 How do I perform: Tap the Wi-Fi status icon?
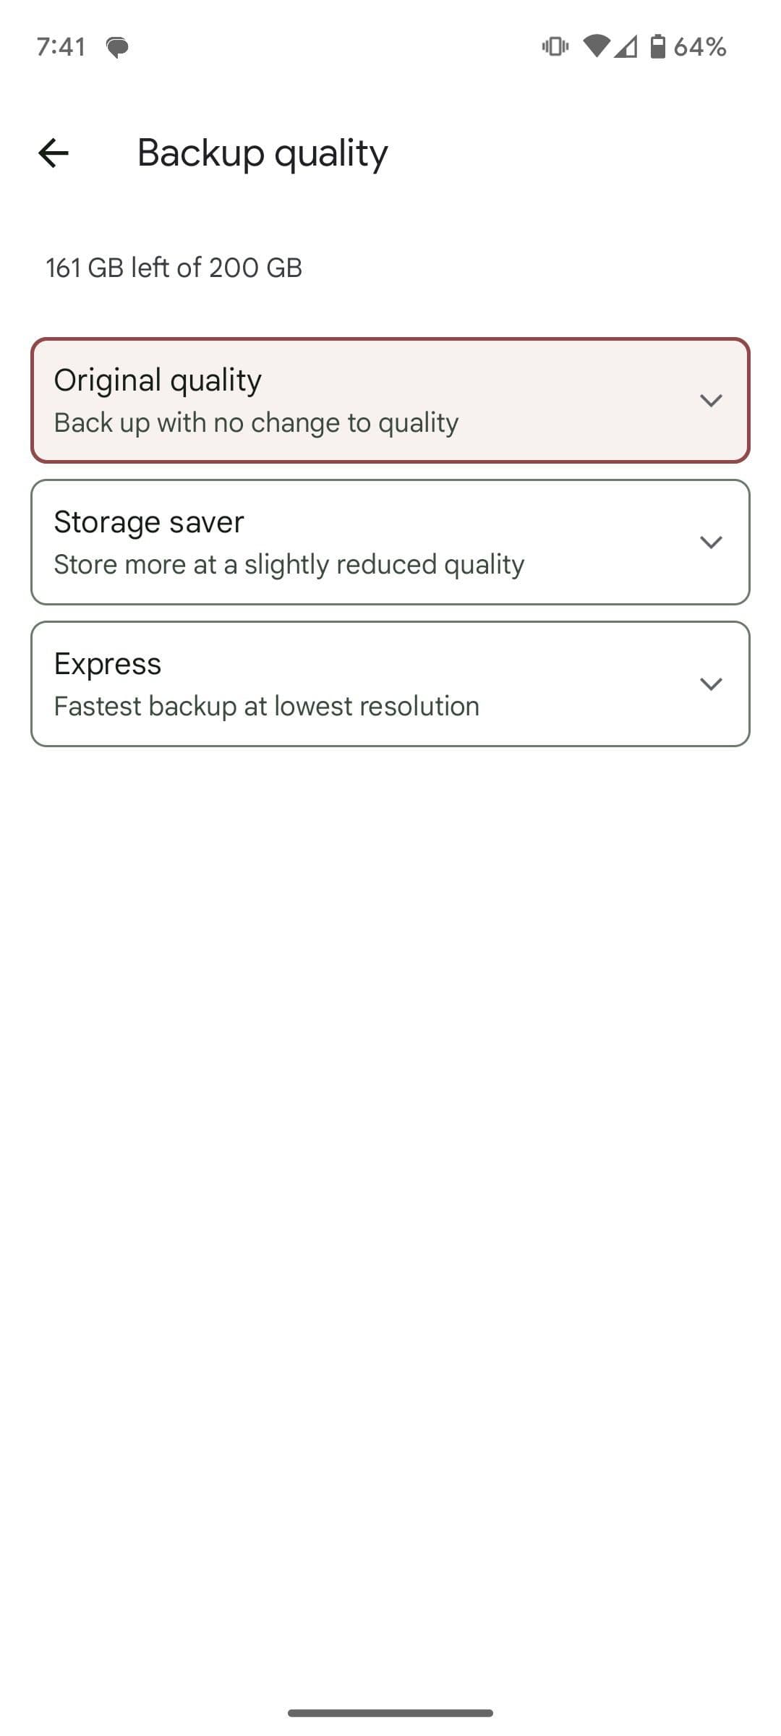click(x=596, y=47)
